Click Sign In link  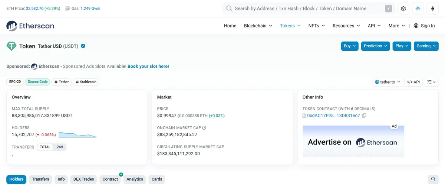coord(428,26)
